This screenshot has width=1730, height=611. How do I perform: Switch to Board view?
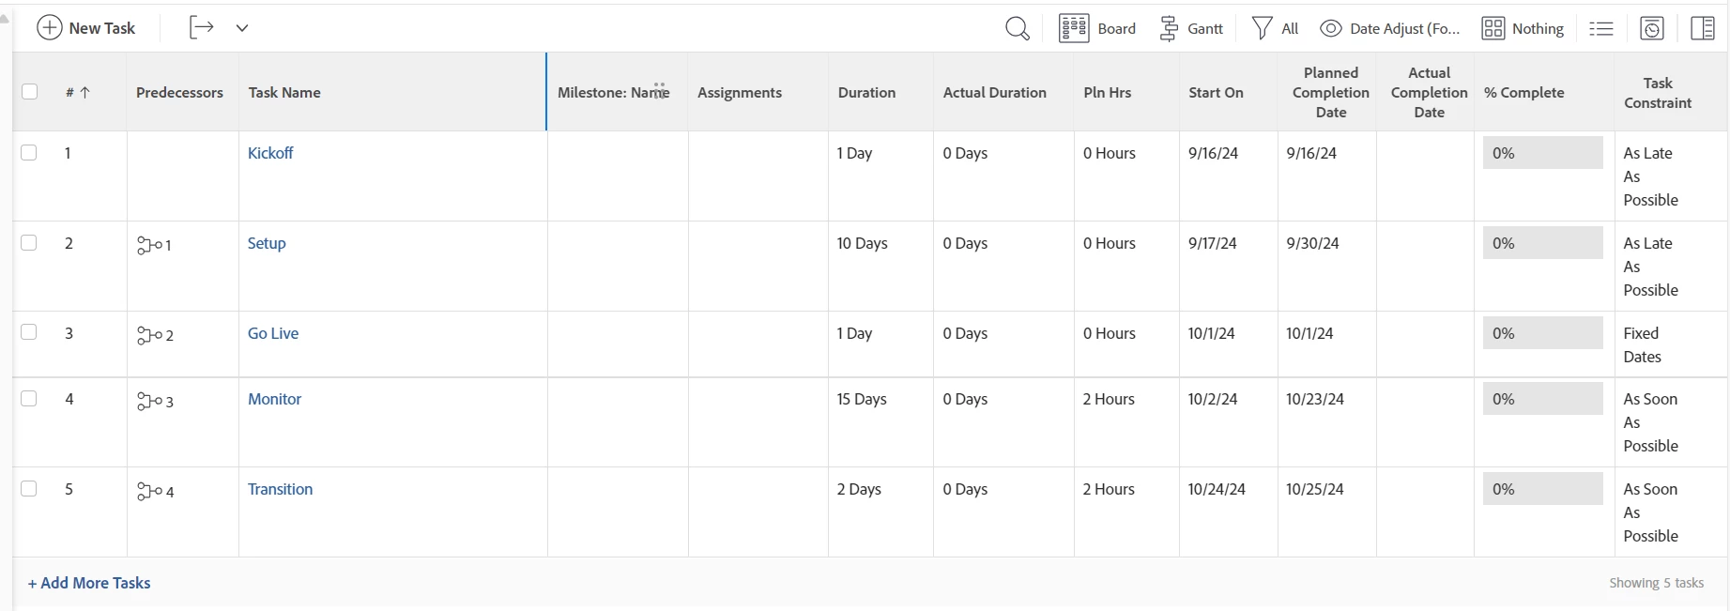(x=1097, y=28)
